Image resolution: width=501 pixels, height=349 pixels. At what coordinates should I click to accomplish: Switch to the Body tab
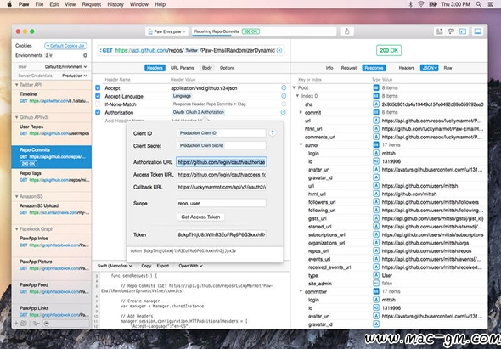tap(207, 68)
